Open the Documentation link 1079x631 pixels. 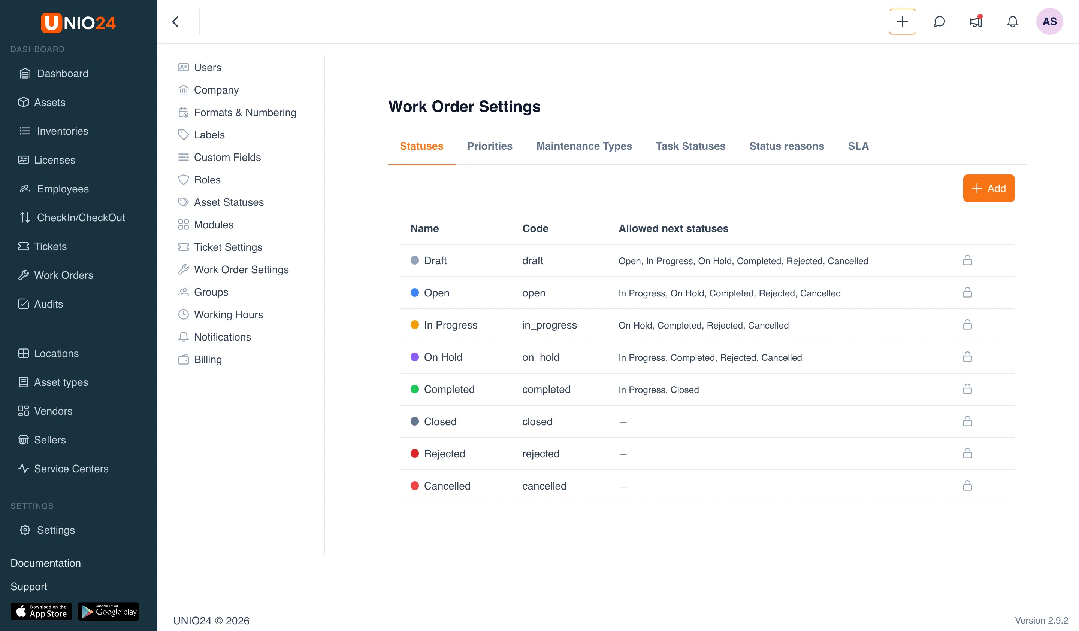pos(46,563)
